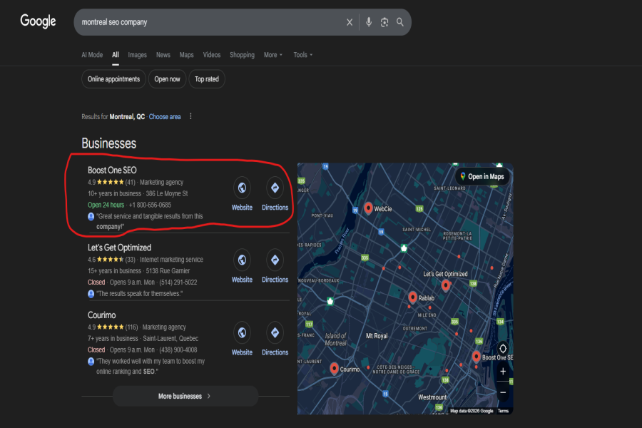642x428 pixels.
Task: Open Courimo website globe icon
Action: [x=242, y=332]
